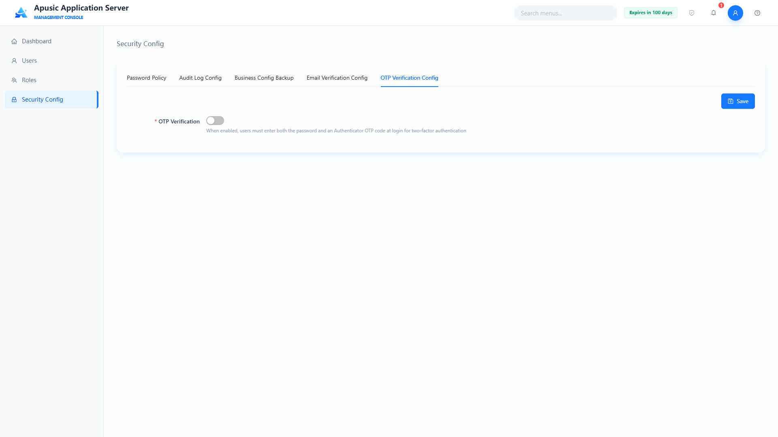Image resolution: width=778 pixels, height=437 pixels.
Task: Open the notifications bell icon
Action: 714,13
